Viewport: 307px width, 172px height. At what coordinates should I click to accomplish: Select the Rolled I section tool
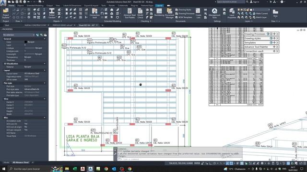coord(52,13)
